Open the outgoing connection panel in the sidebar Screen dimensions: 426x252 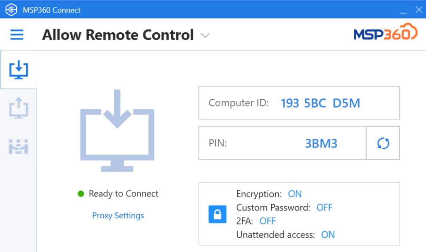[19, 108]
